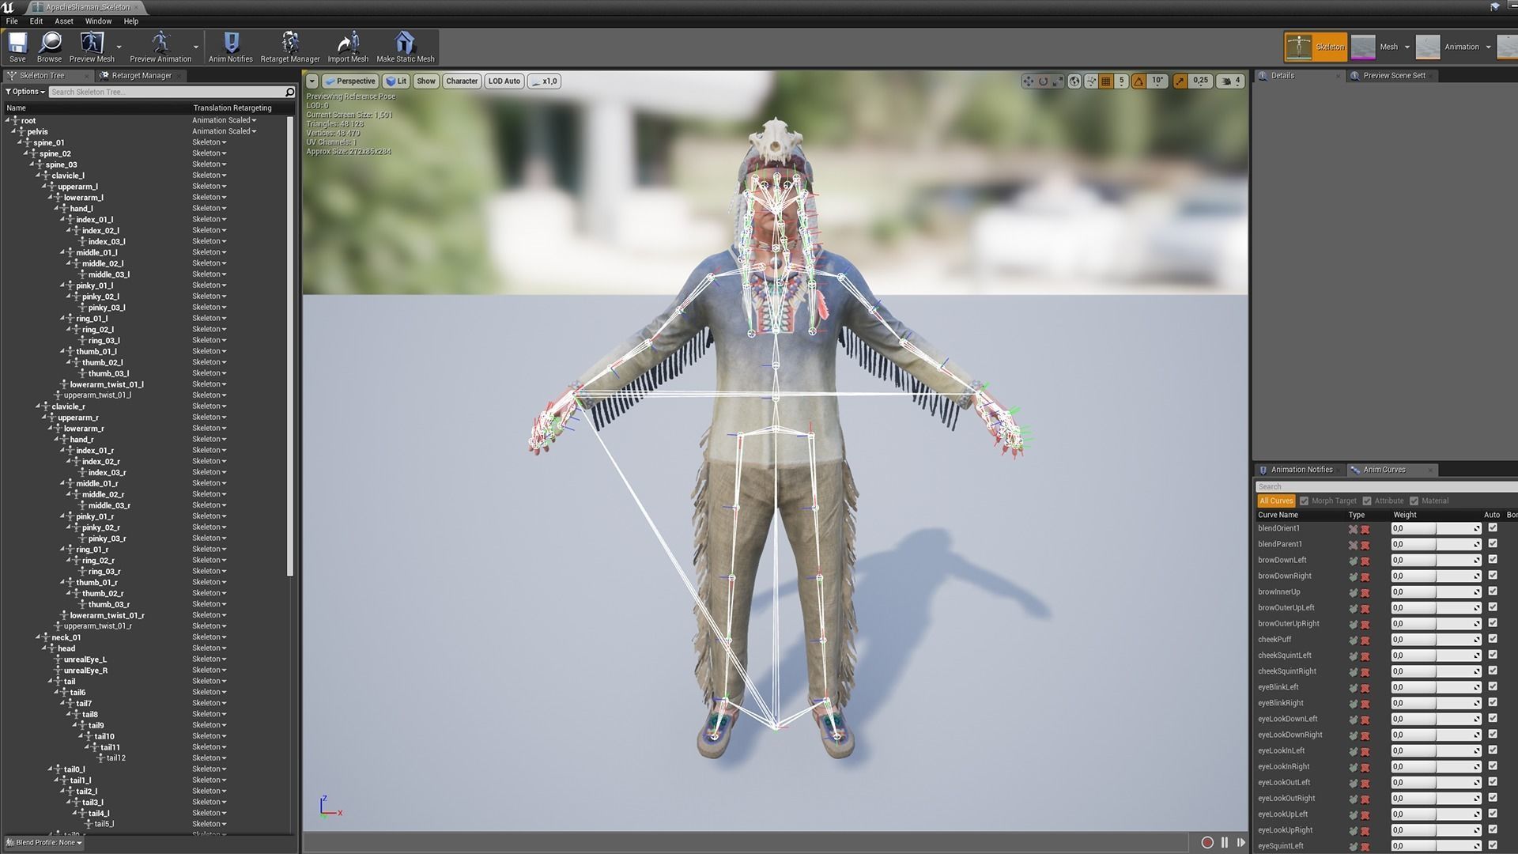Switch to the Anim Curves tab

tap(1384, 470)
